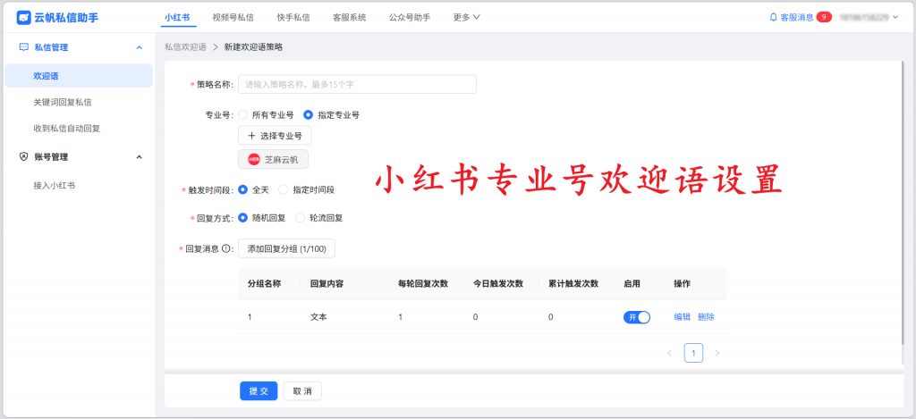
Task: Click the 回复消息 info icon
Action: tap(227, 248)
